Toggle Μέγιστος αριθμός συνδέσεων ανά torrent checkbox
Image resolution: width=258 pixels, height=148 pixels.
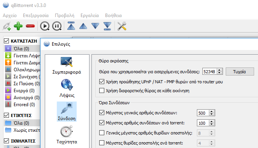(x=102, y=122)
